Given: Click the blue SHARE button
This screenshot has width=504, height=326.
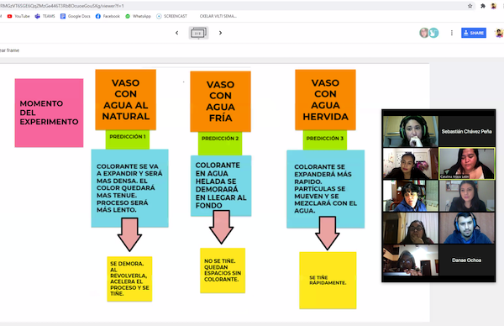Looking at the screenshot, I should [x=474, y=33].
